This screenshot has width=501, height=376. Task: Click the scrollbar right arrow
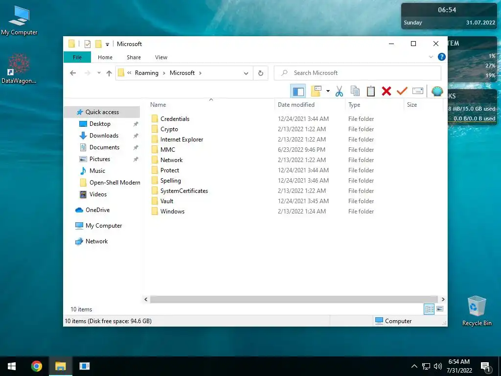pyautogui.click(x=443, y=299)
